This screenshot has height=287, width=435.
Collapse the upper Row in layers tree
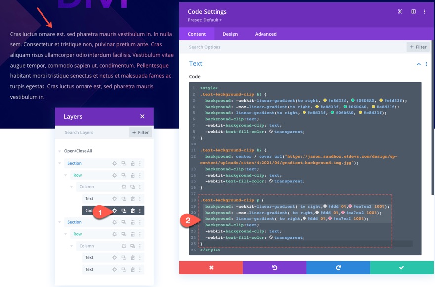65,175
